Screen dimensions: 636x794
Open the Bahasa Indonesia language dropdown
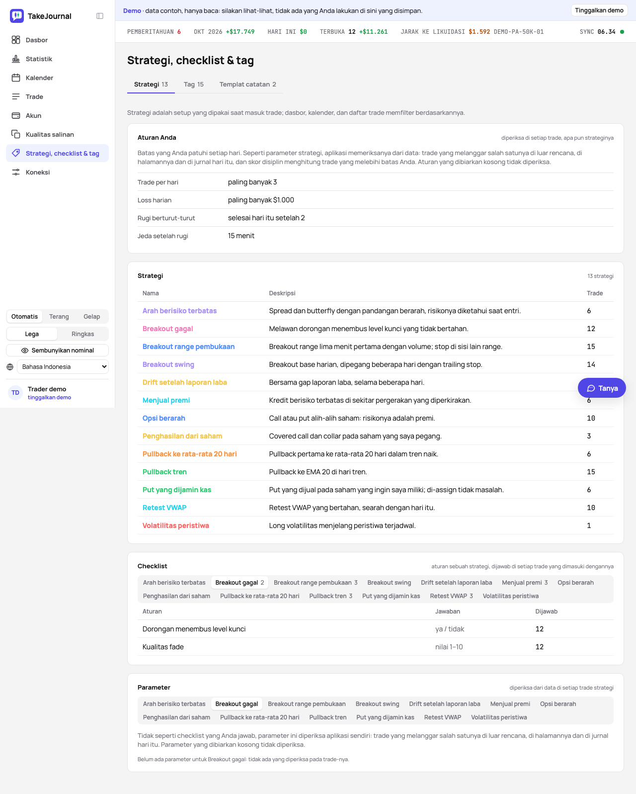coord(63,367)
